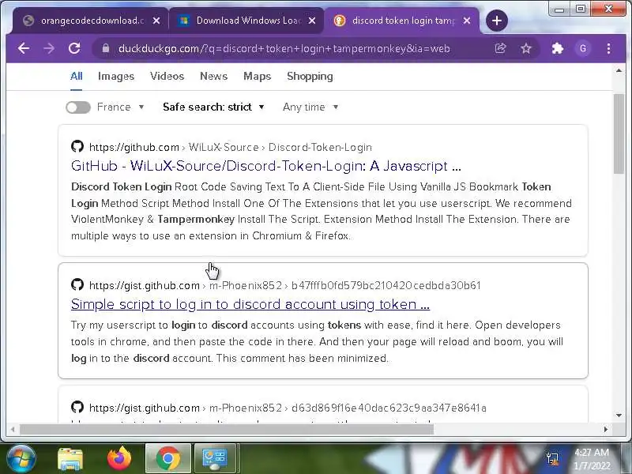Open GitHub WiLuX-Source/Discord-Token-Login result title
Viewport: 632px width, 474px height.
[266, 166]
